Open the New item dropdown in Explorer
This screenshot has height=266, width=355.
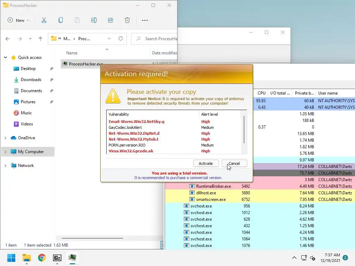click(18, 20)
